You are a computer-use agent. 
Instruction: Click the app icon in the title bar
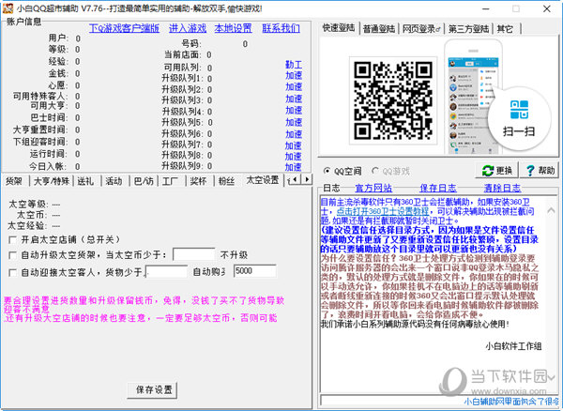click(8, 8)
